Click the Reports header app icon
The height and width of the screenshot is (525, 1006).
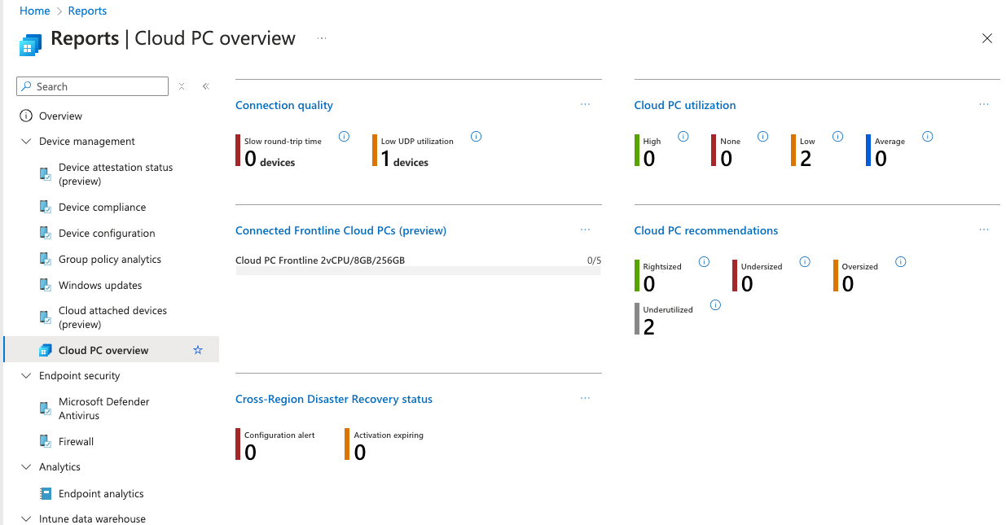tap(30, 45)
